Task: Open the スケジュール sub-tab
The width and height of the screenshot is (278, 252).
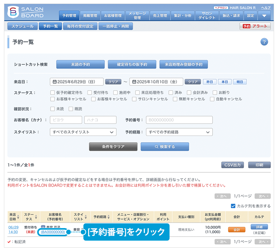Action: [22, 26]
